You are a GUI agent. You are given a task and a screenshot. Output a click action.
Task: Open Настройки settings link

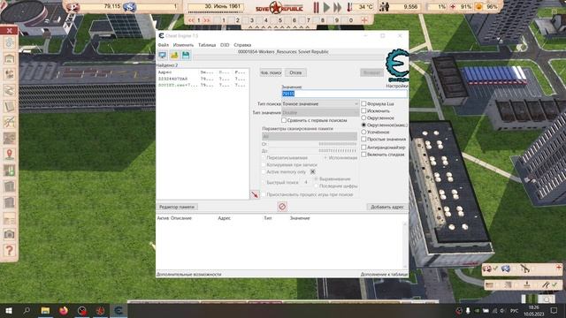pyautogui.click(x=397, y=86)
